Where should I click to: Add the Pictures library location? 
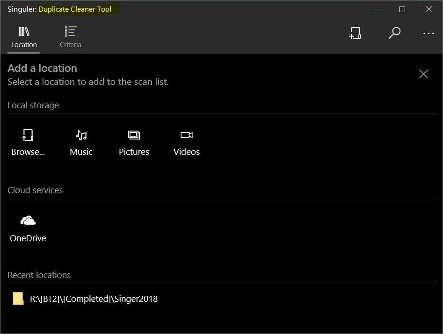click(134, 142)
